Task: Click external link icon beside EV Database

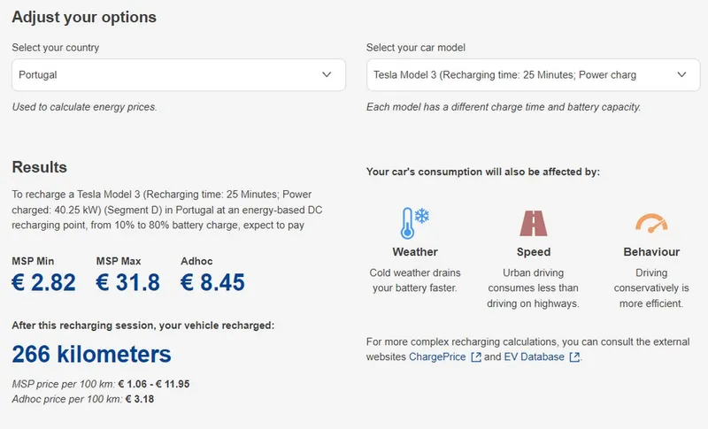Action: pos(574,357)
